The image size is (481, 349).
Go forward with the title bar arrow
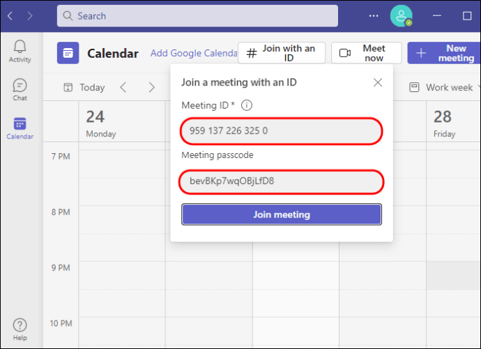click(30, 15)
